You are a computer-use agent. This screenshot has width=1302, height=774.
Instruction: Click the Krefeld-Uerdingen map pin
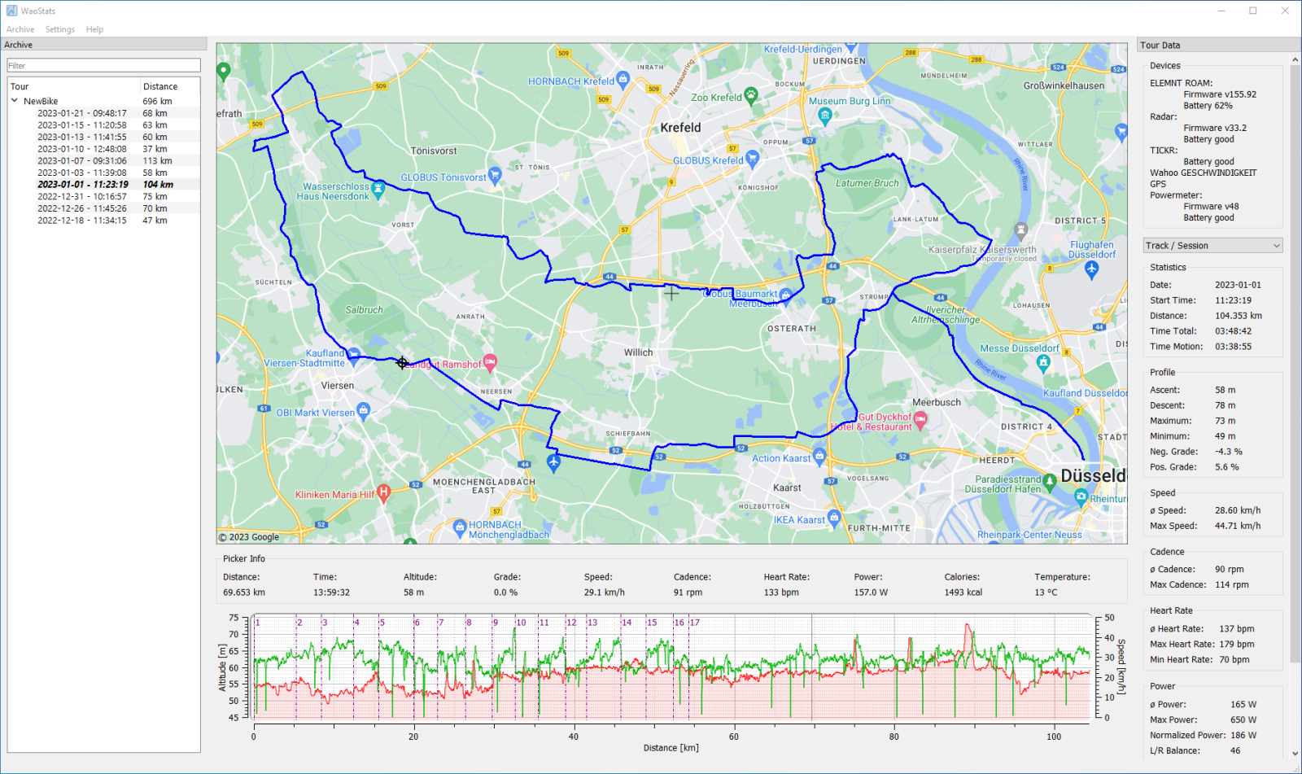(x=850, y=47)
